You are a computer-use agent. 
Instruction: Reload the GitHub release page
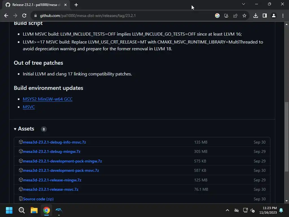click(24, 16)
